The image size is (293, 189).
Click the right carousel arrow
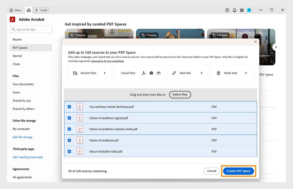coord(275,47)
